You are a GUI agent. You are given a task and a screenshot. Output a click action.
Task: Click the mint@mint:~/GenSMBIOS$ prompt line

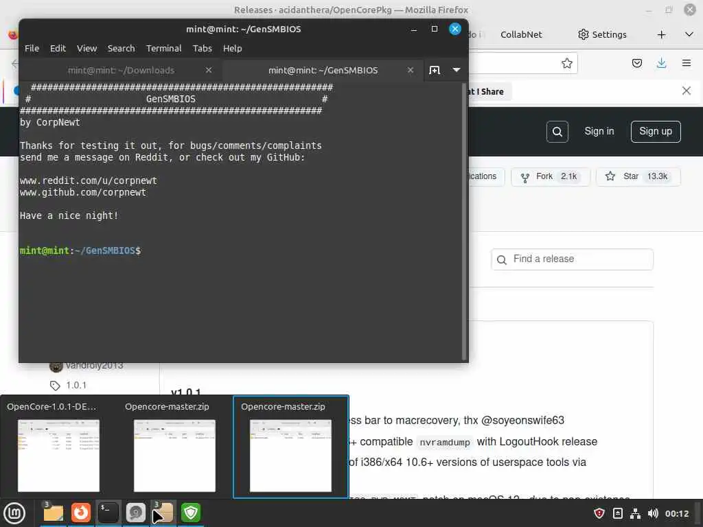pyautogui.click(x=80, y=250)
